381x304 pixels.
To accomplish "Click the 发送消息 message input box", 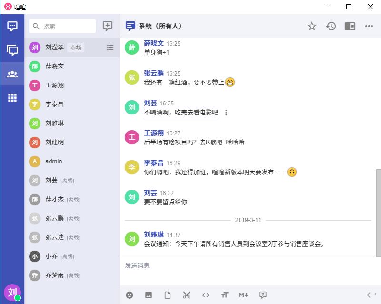I will tap(248, 271).
